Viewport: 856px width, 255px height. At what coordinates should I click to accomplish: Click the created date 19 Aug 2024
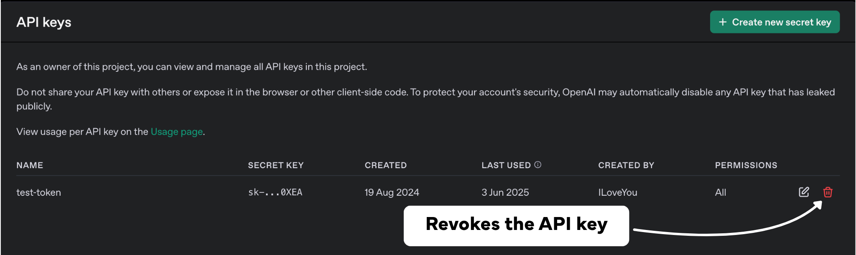(392, 192)
